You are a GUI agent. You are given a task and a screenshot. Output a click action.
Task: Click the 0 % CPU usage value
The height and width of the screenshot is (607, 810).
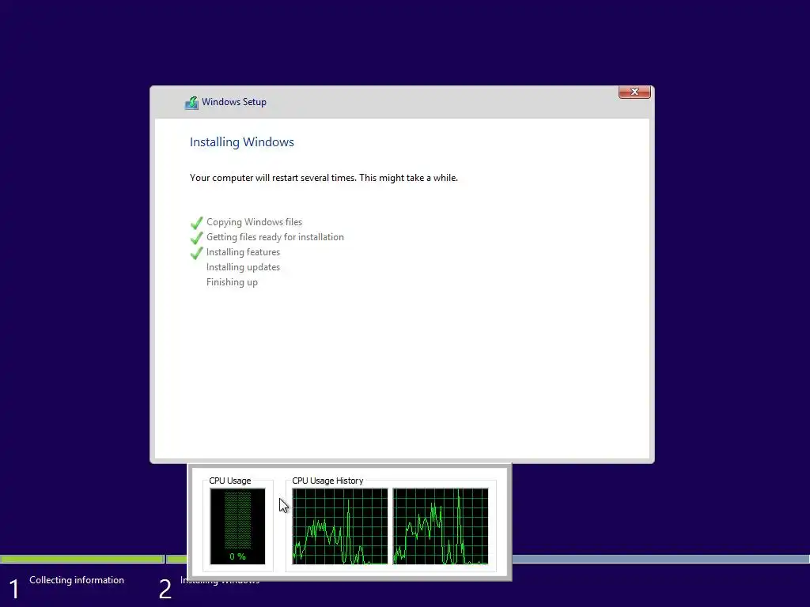[237, 556]
